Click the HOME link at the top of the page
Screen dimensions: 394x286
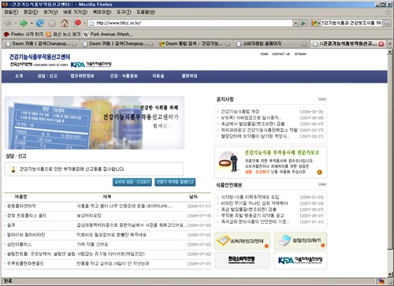[264, 54]
